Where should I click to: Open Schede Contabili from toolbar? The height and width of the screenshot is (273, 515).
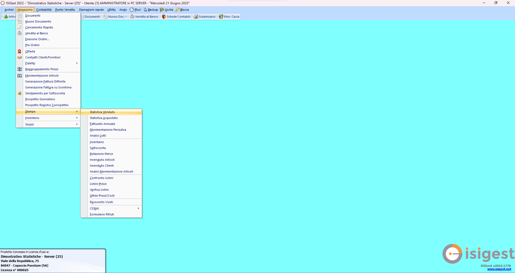[x=176, y=17]
